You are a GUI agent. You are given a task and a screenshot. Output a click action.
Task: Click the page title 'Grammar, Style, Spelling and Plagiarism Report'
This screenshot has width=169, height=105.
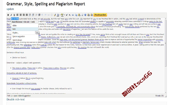point(46,4)
